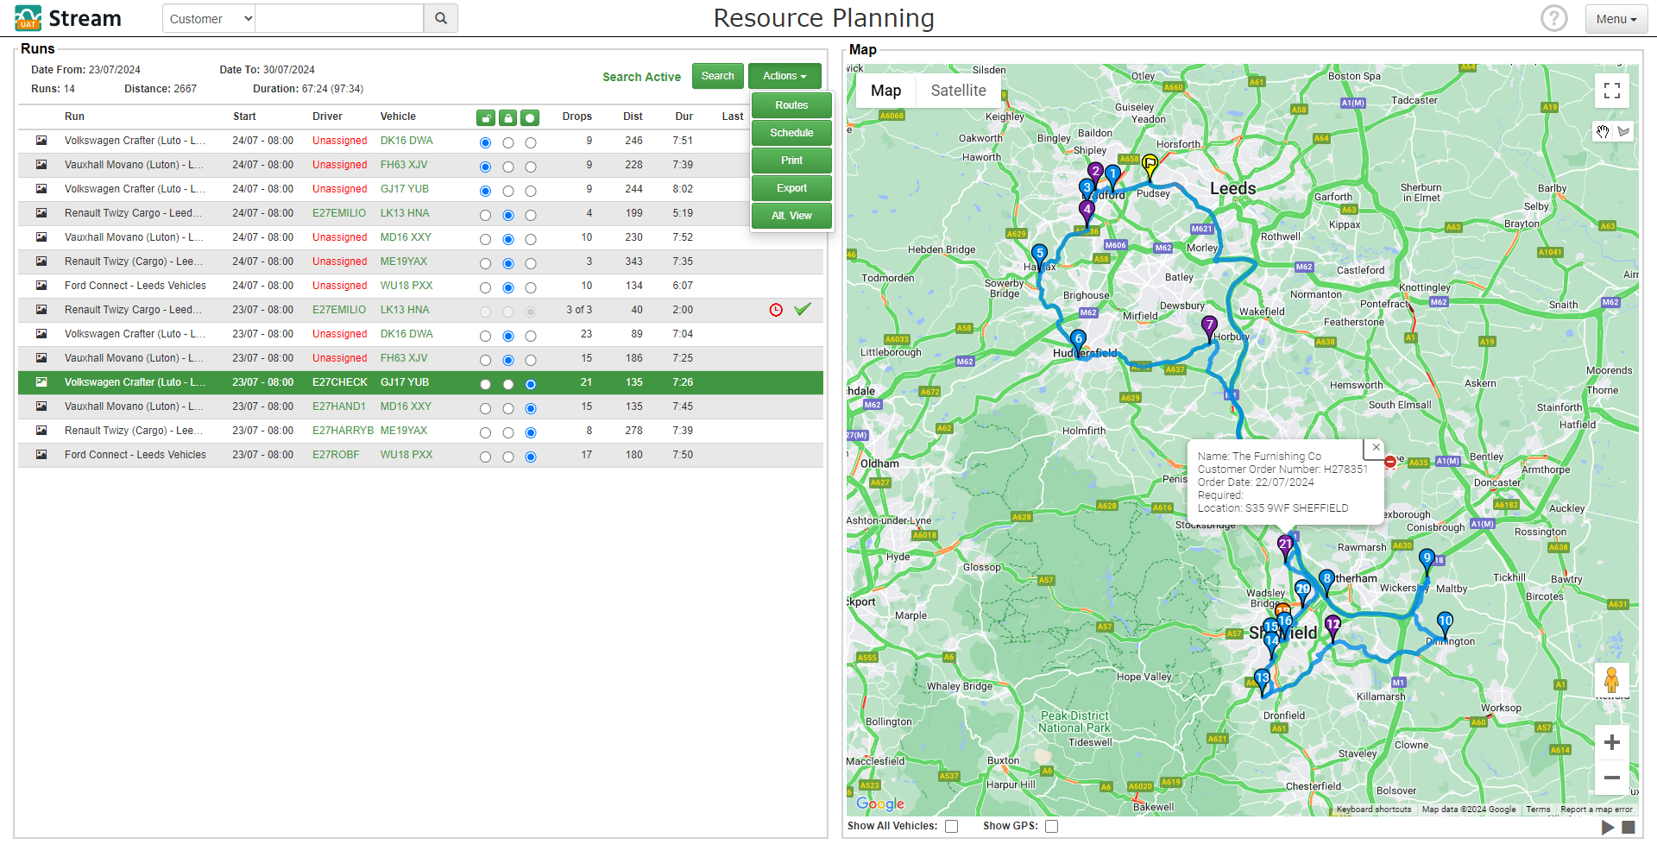The height and width of the screenshot is (857, 1657).
Task: Select the first radio button for the DK16 DWA run
Action: coord(485,142)
